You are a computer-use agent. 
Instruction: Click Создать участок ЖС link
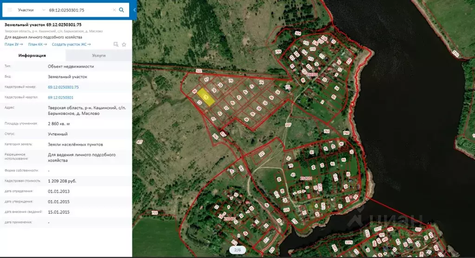pyautogui.click(x=71, y=44)
